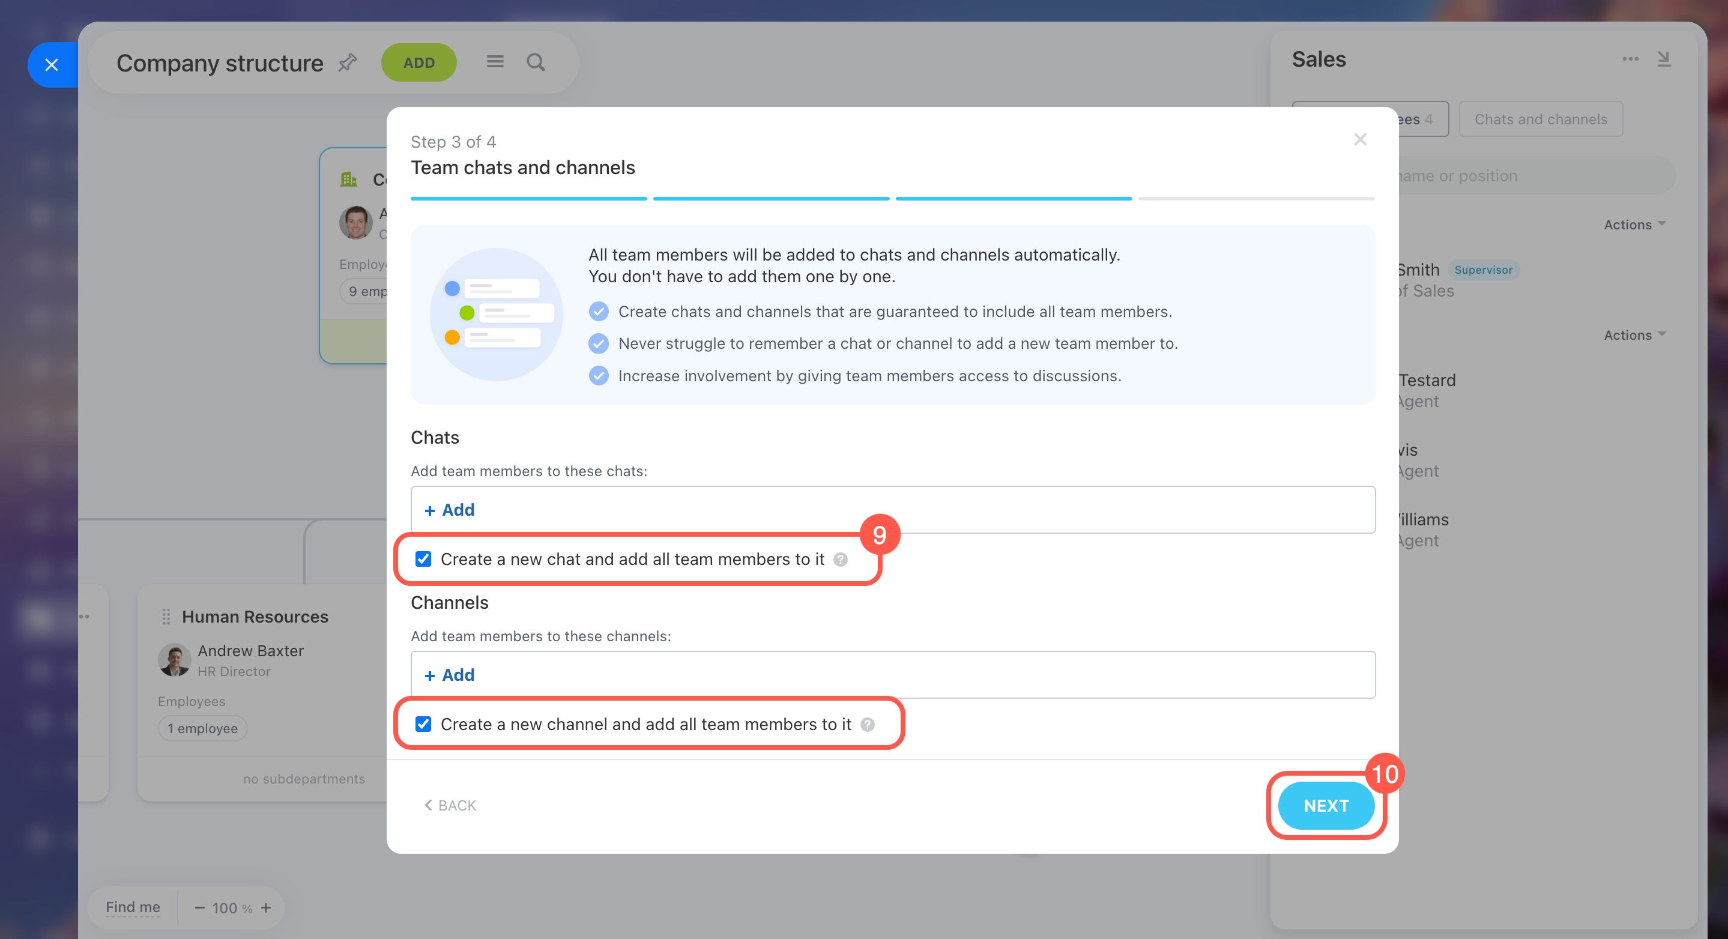Click the NEXT button
The width and height of the screenshot is (1728, 939).
point(1326,806)
